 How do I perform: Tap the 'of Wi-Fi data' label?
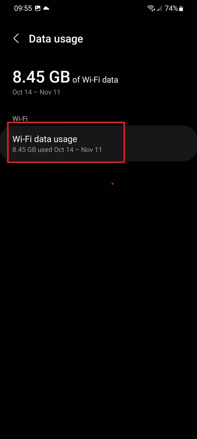95,80
